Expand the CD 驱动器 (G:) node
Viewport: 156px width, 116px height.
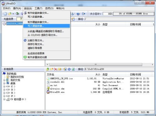pos(4,99)
